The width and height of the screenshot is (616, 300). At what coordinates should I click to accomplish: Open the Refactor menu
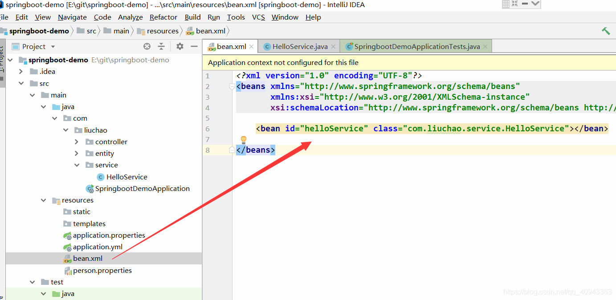pos(163,17)
